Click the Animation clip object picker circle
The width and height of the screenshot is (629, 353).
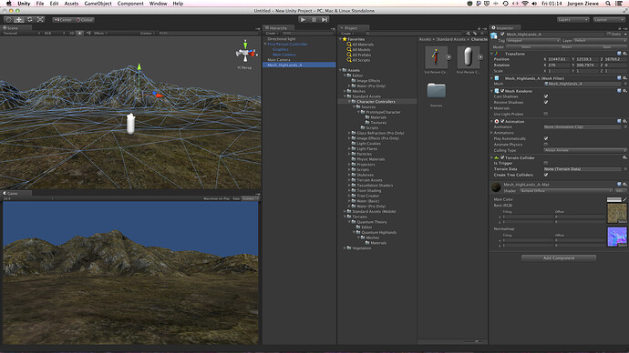(625, 126)
